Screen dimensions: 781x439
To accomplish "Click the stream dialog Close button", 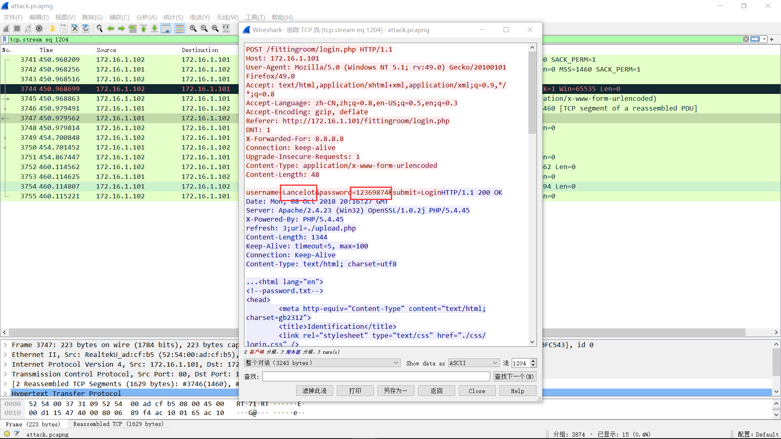I will pos(477,391).
